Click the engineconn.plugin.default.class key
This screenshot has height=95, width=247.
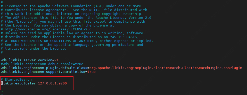(x=44, y=68)
